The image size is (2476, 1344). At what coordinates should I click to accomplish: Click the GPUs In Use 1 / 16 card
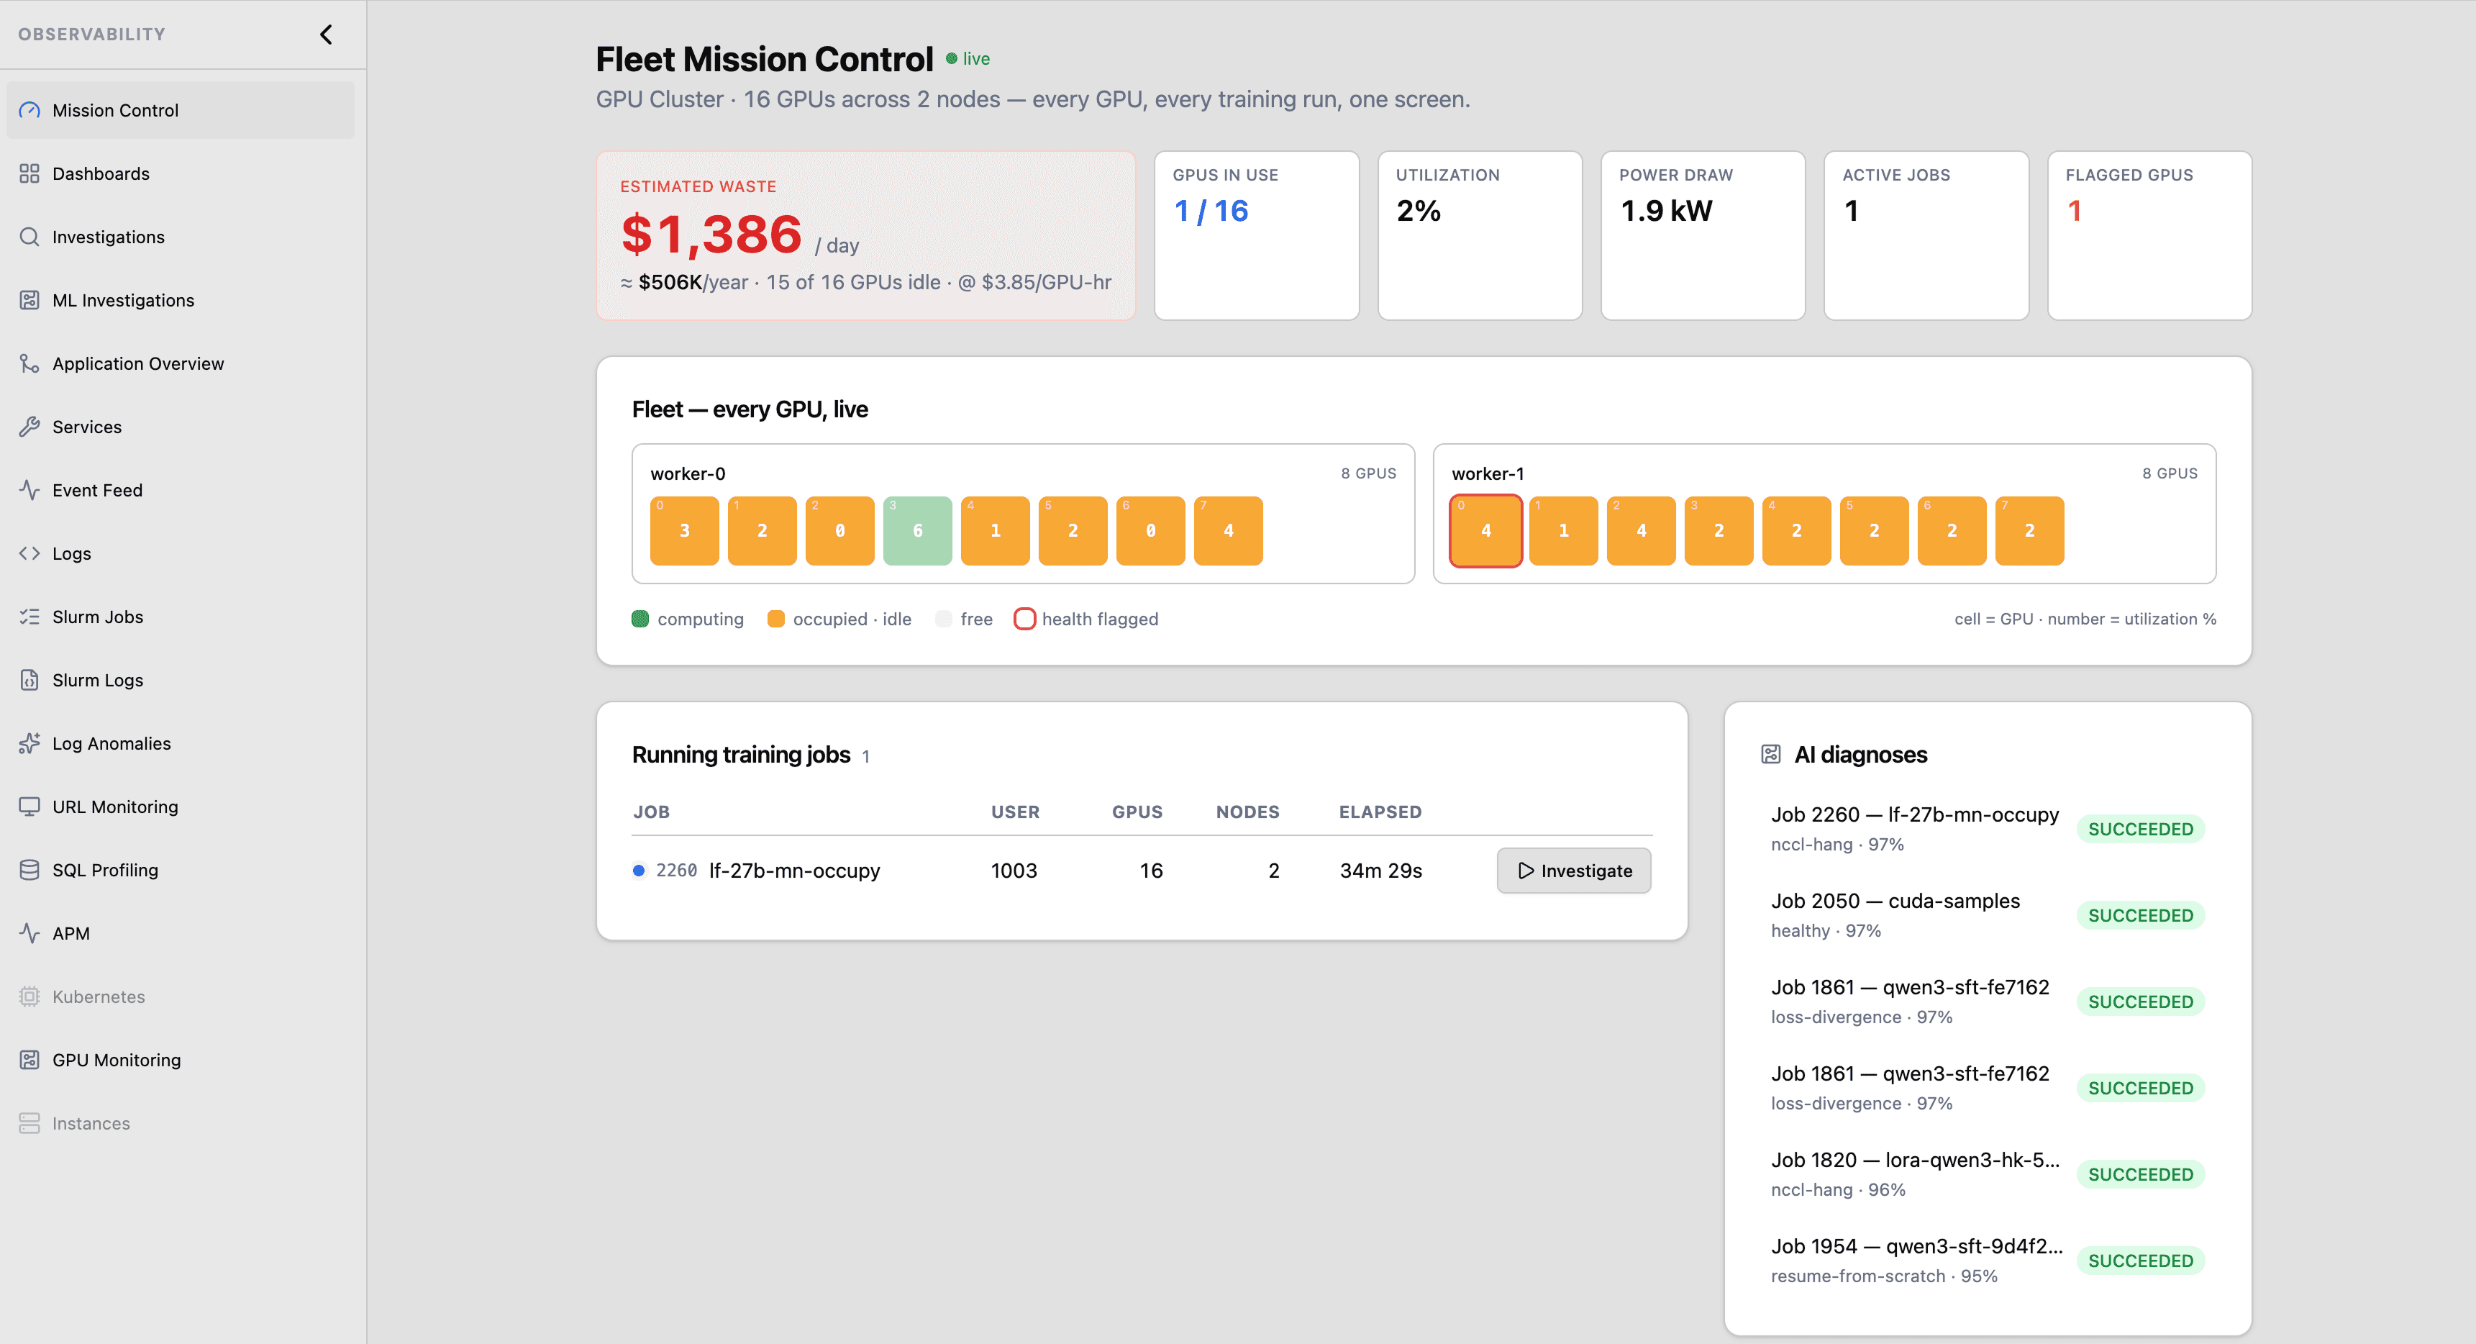coord(1256,235)
